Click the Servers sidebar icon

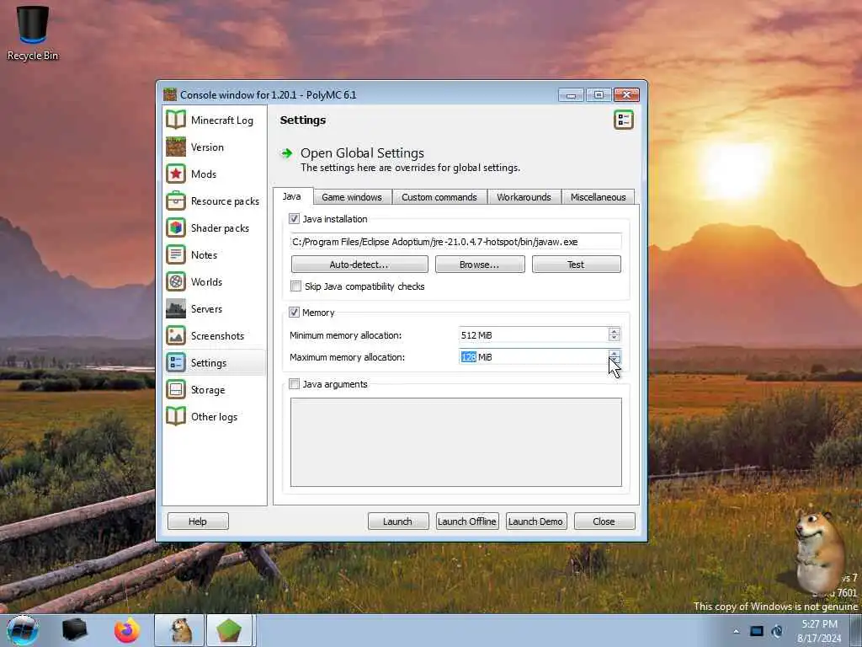pyautogui.click(x=176, y=308)
